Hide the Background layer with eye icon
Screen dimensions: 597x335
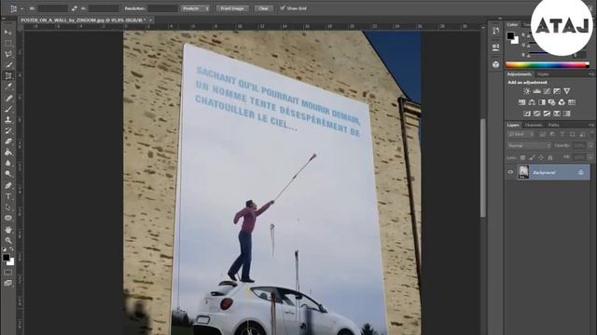[x=510, y=172]
